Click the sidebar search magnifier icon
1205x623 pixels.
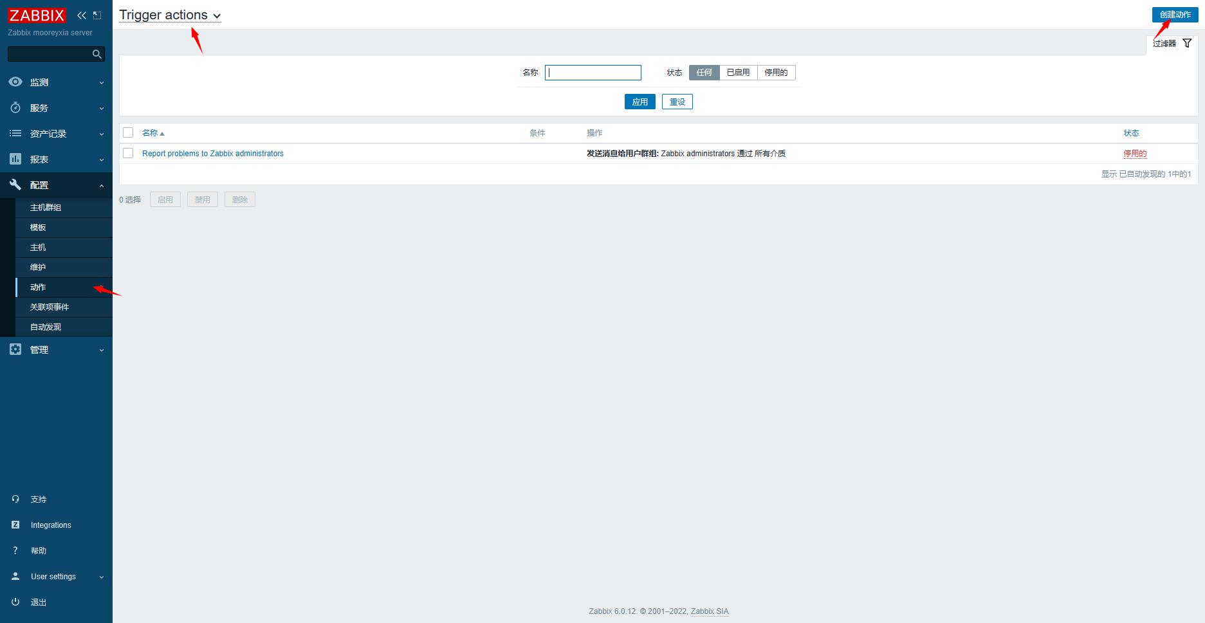click(x=97, y=54)
